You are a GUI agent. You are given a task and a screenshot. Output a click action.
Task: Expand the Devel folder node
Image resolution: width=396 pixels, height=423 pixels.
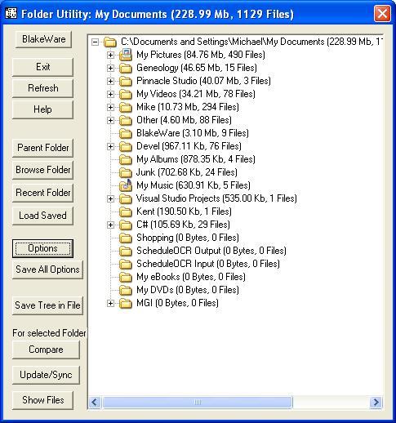click(x=110, y=146)
